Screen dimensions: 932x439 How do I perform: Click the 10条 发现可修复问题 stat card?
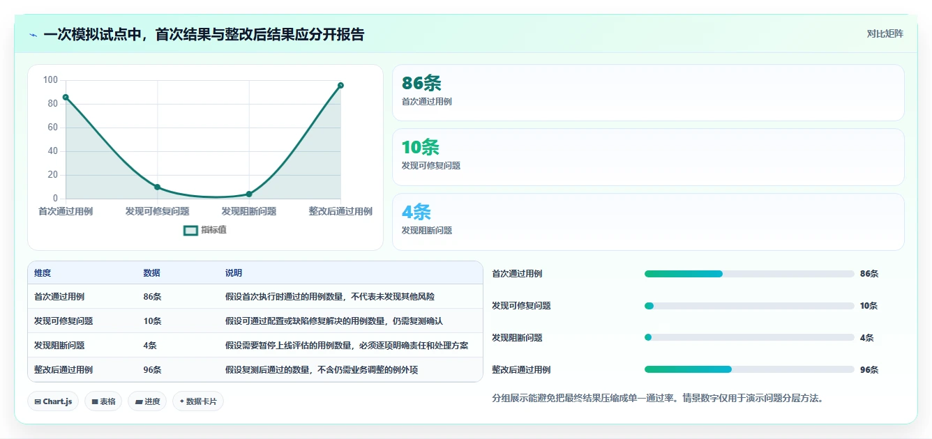coord(648,157)
